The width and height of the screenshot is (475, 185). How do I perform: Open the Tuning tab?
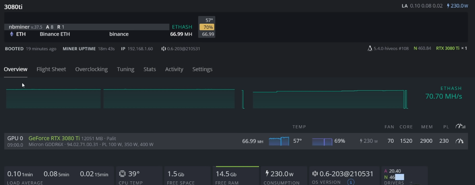click(125, 69)
